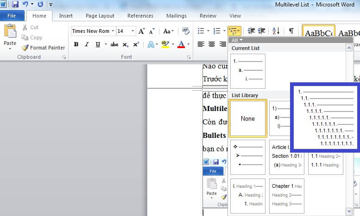Increase paragraph indent
This screenshot has height=216, width=360.
tap(262, 31)
